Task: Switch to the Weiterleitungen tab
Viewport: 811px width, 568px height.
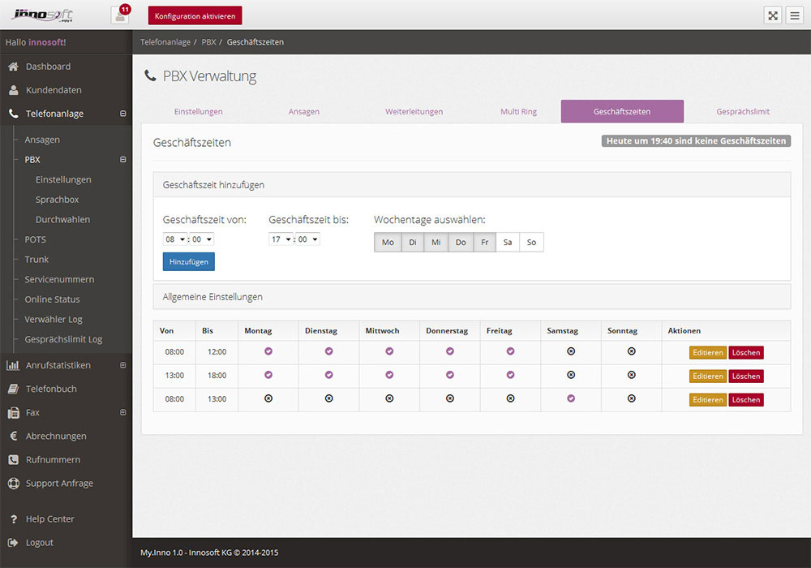Action: coord(414,111)
